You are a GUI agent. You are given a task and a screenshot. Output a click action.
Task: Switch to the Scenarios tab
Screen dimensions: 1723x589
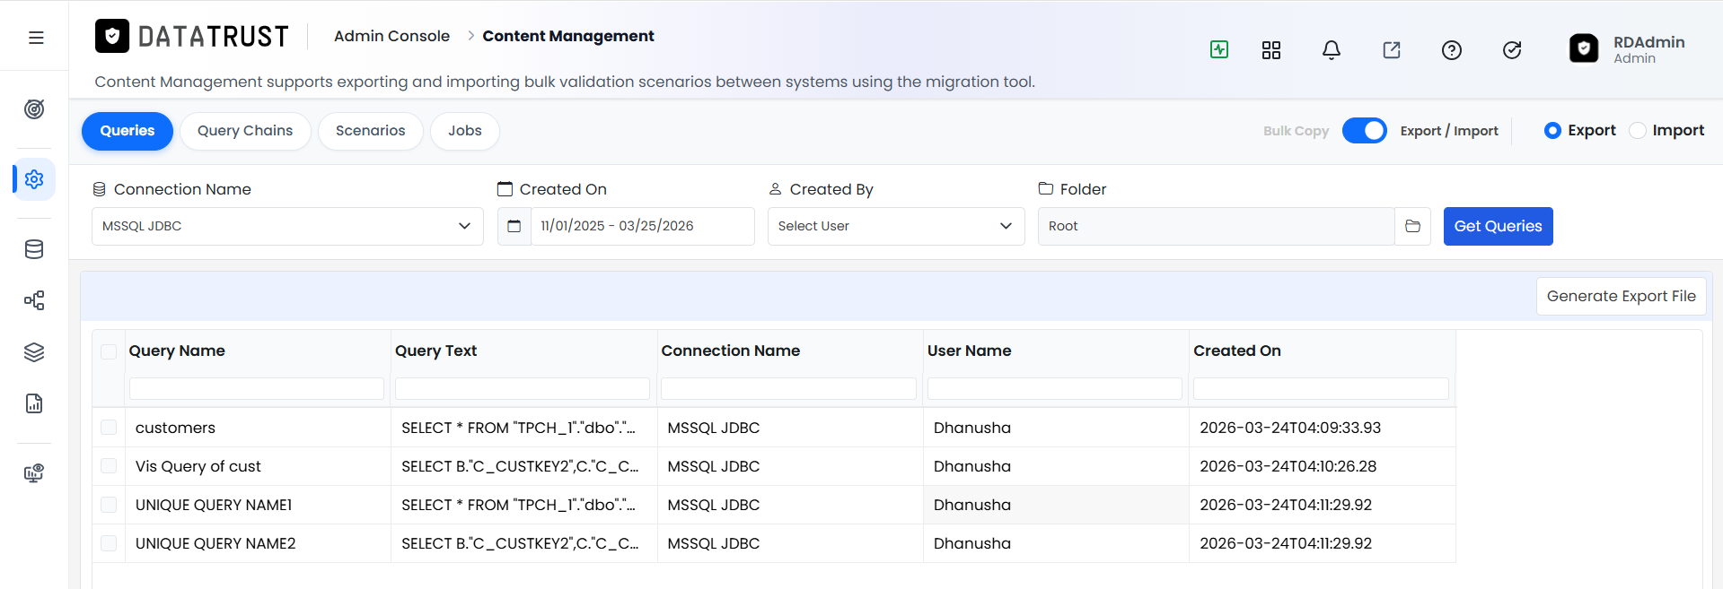(371, 131)
